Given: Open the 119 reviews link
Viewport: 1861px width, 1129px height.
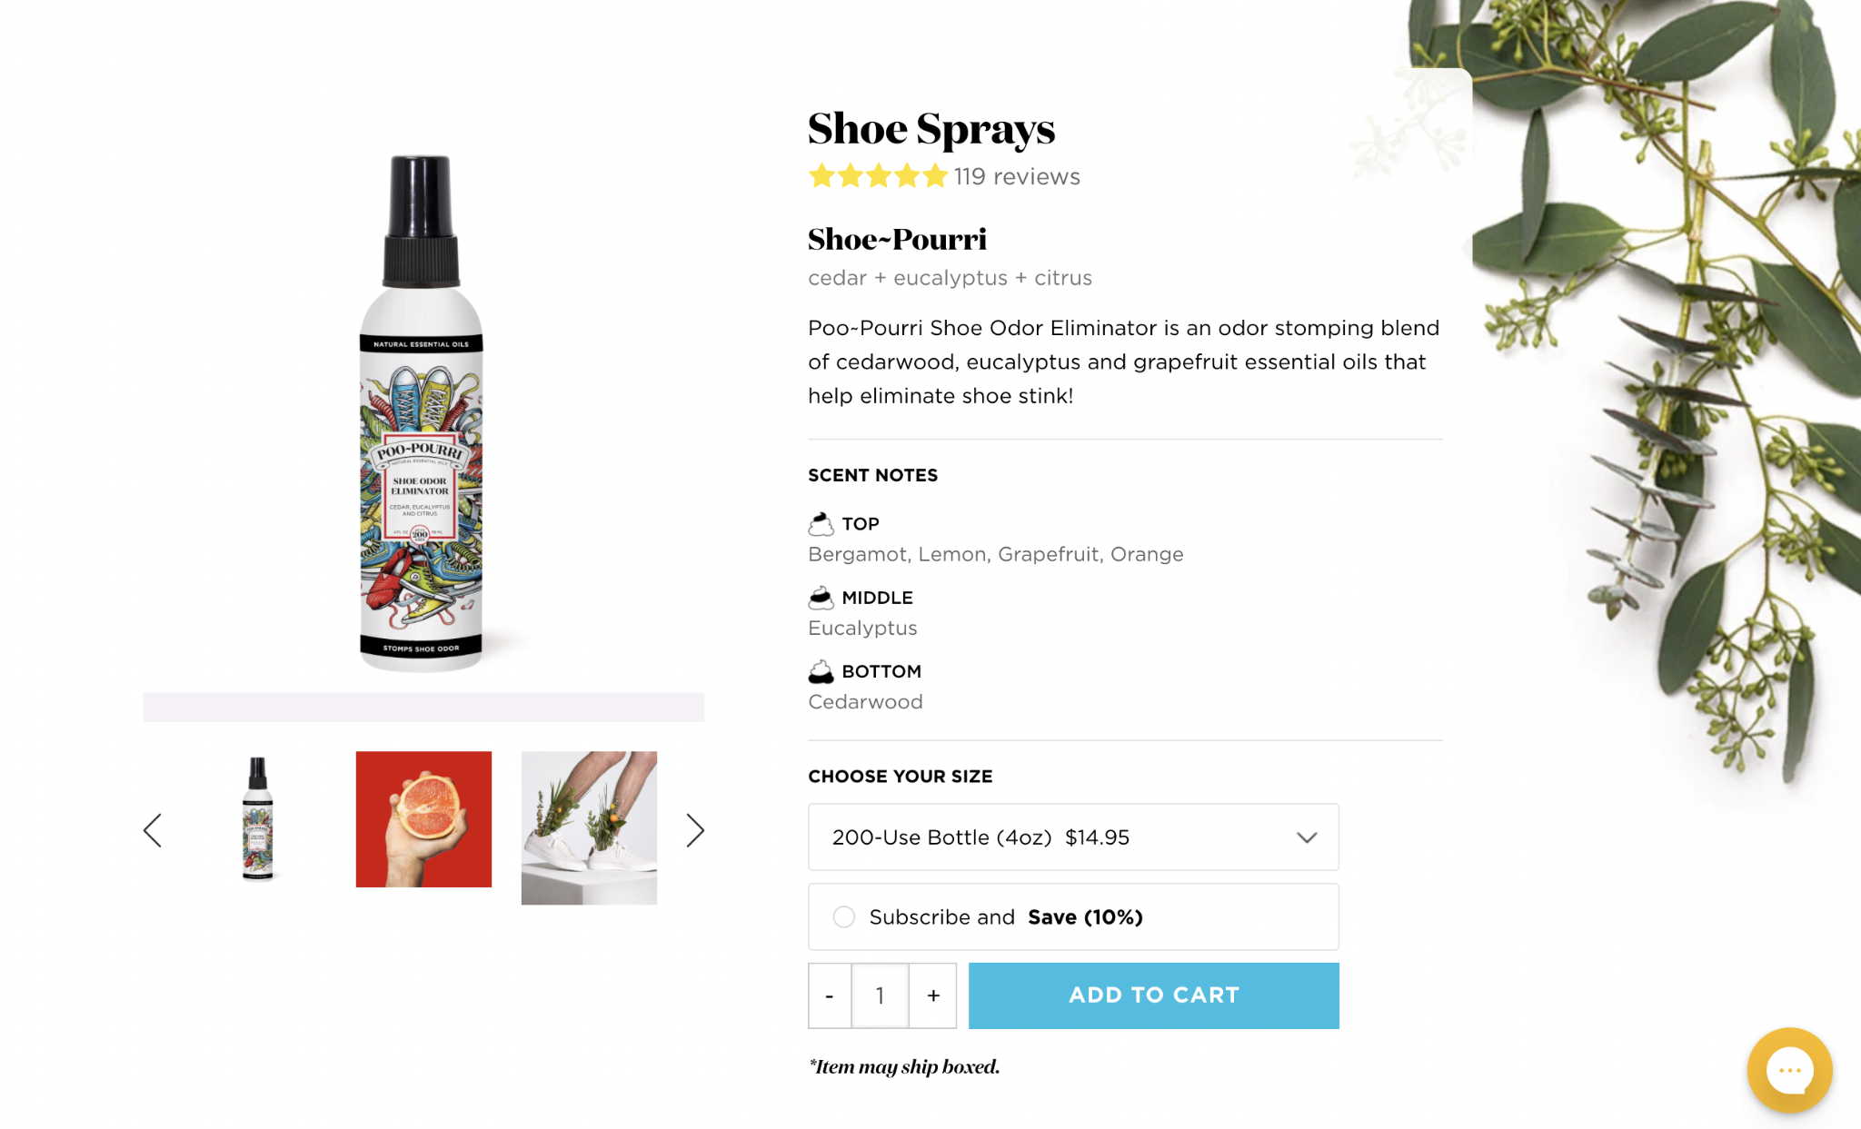Looking at the screenshot, I should pos(1017,176).
